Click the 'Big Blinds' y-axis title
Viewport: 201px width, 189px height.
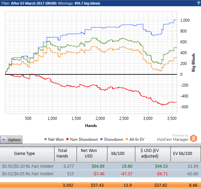tap(193, 62)
